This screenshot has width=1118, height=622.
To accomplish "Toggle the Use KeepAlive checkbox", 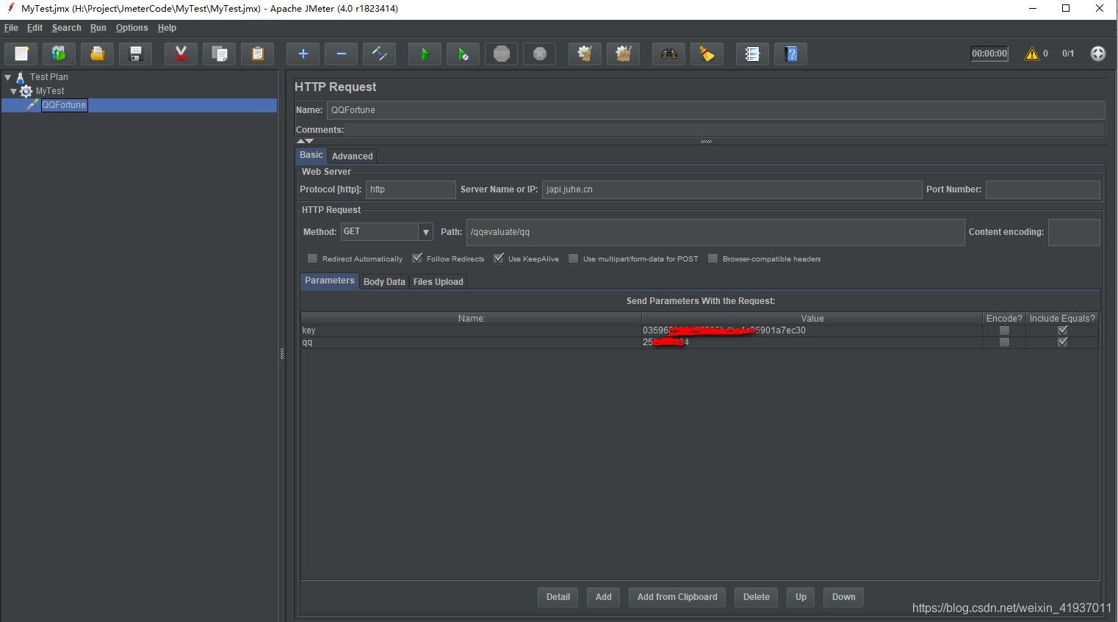I will click(499, 258).
